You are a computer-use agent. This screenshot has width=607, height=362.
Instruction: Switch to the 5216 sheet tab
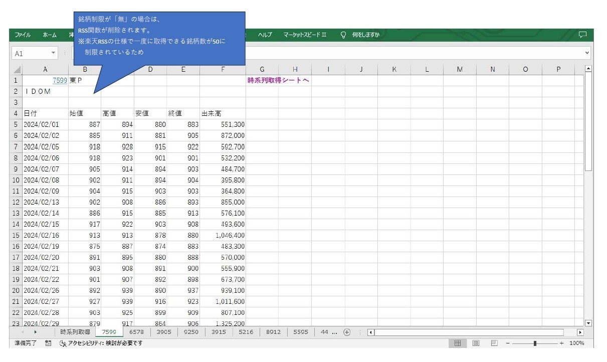click(x=246, y=332)
